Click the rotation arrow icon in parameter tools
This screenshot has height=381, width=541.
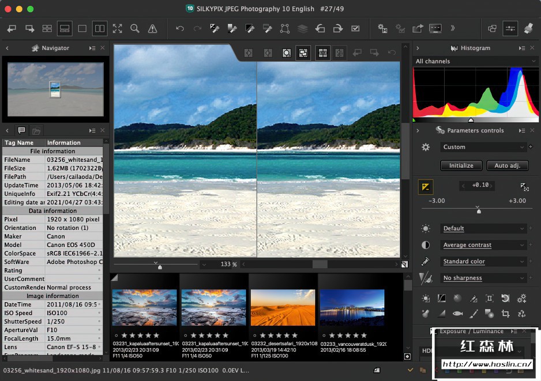pos(505,299)
